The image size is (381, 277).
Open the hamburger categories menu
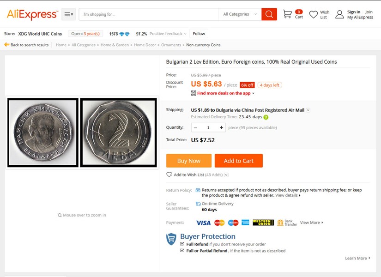pos(68,14)
